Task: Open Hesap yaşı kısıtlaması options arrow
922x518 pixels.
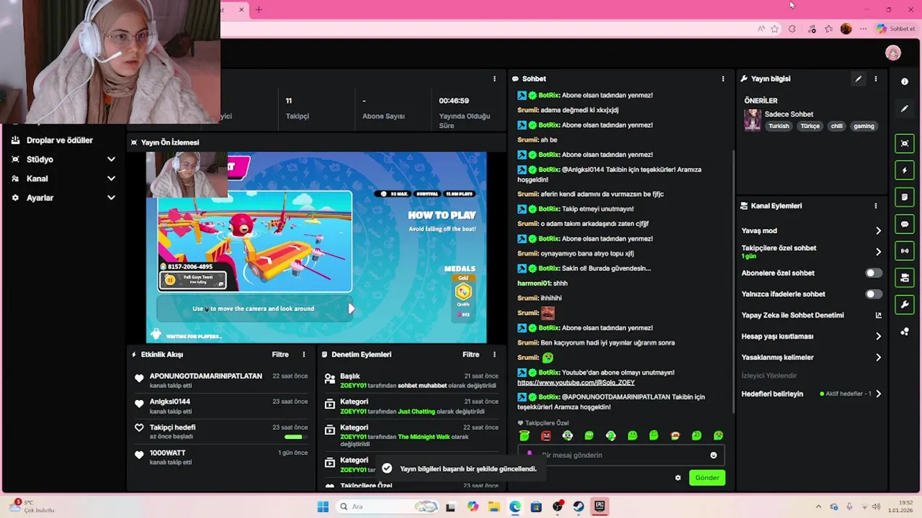Action: (878, 336)
